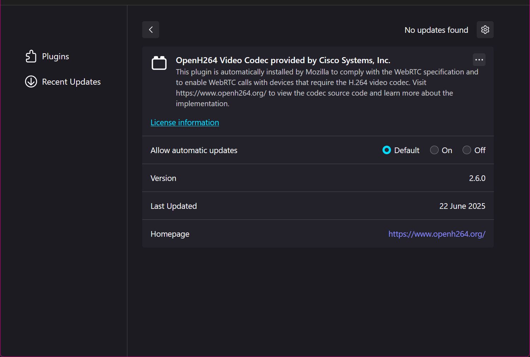530x357 pixels.
Task: Click the plugin description paragraph text
Action: click(327, 88)
